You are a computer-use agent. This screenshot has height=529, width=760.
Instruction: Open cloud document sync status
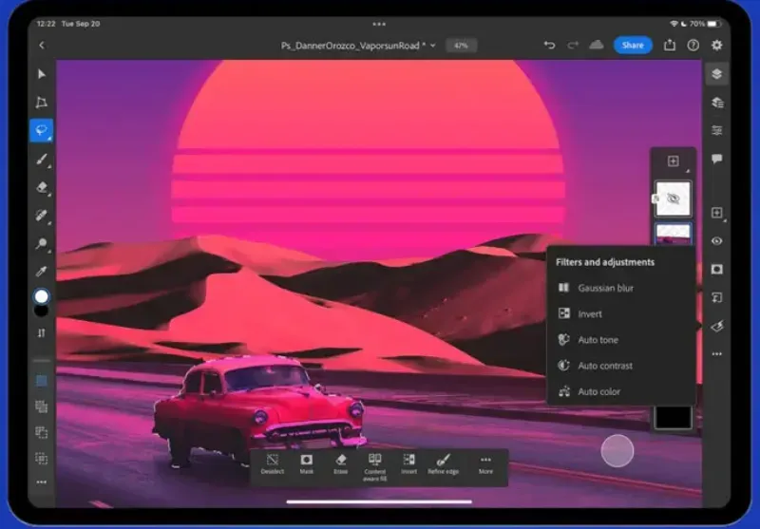point(597,45)
